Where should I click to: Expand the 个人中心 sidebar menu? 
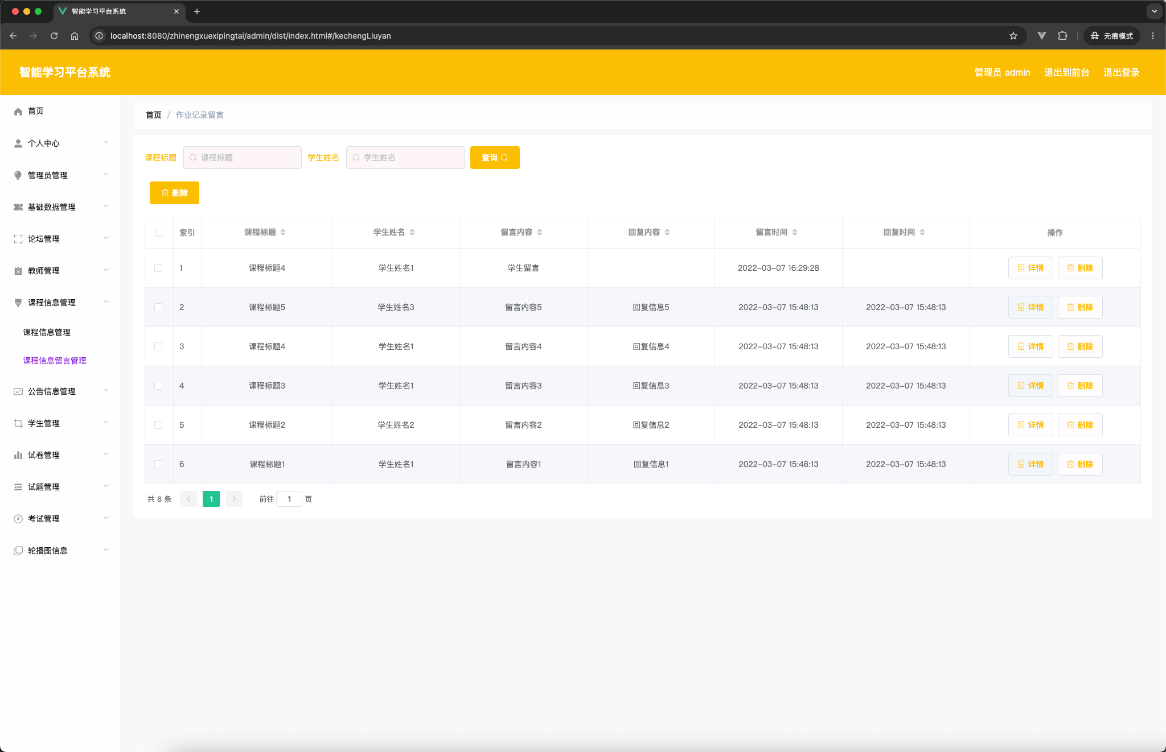pyautogui.click(x=60, y=143)
